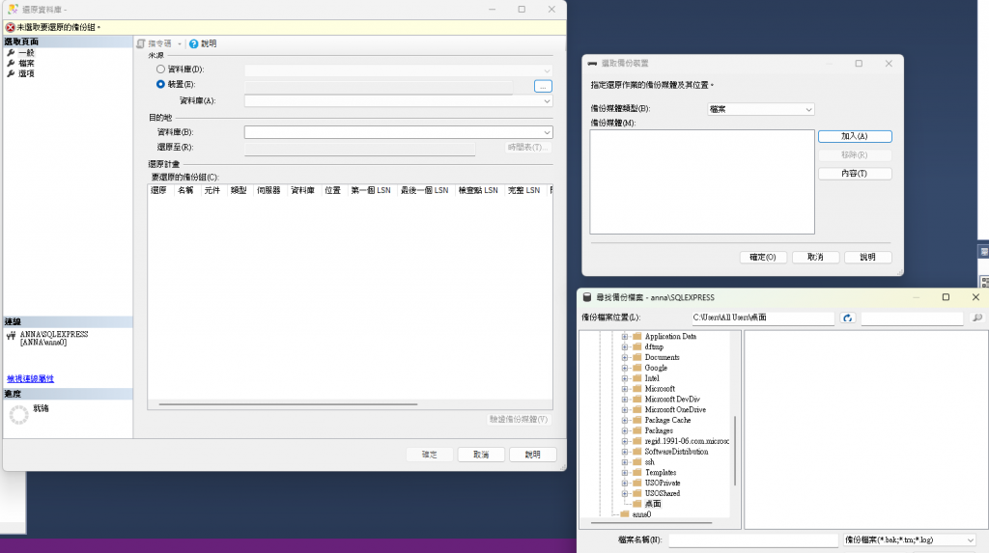The width and height of the screenshot is (989, 553).
Task: Click the folder icon of Google
Action: 637,368
